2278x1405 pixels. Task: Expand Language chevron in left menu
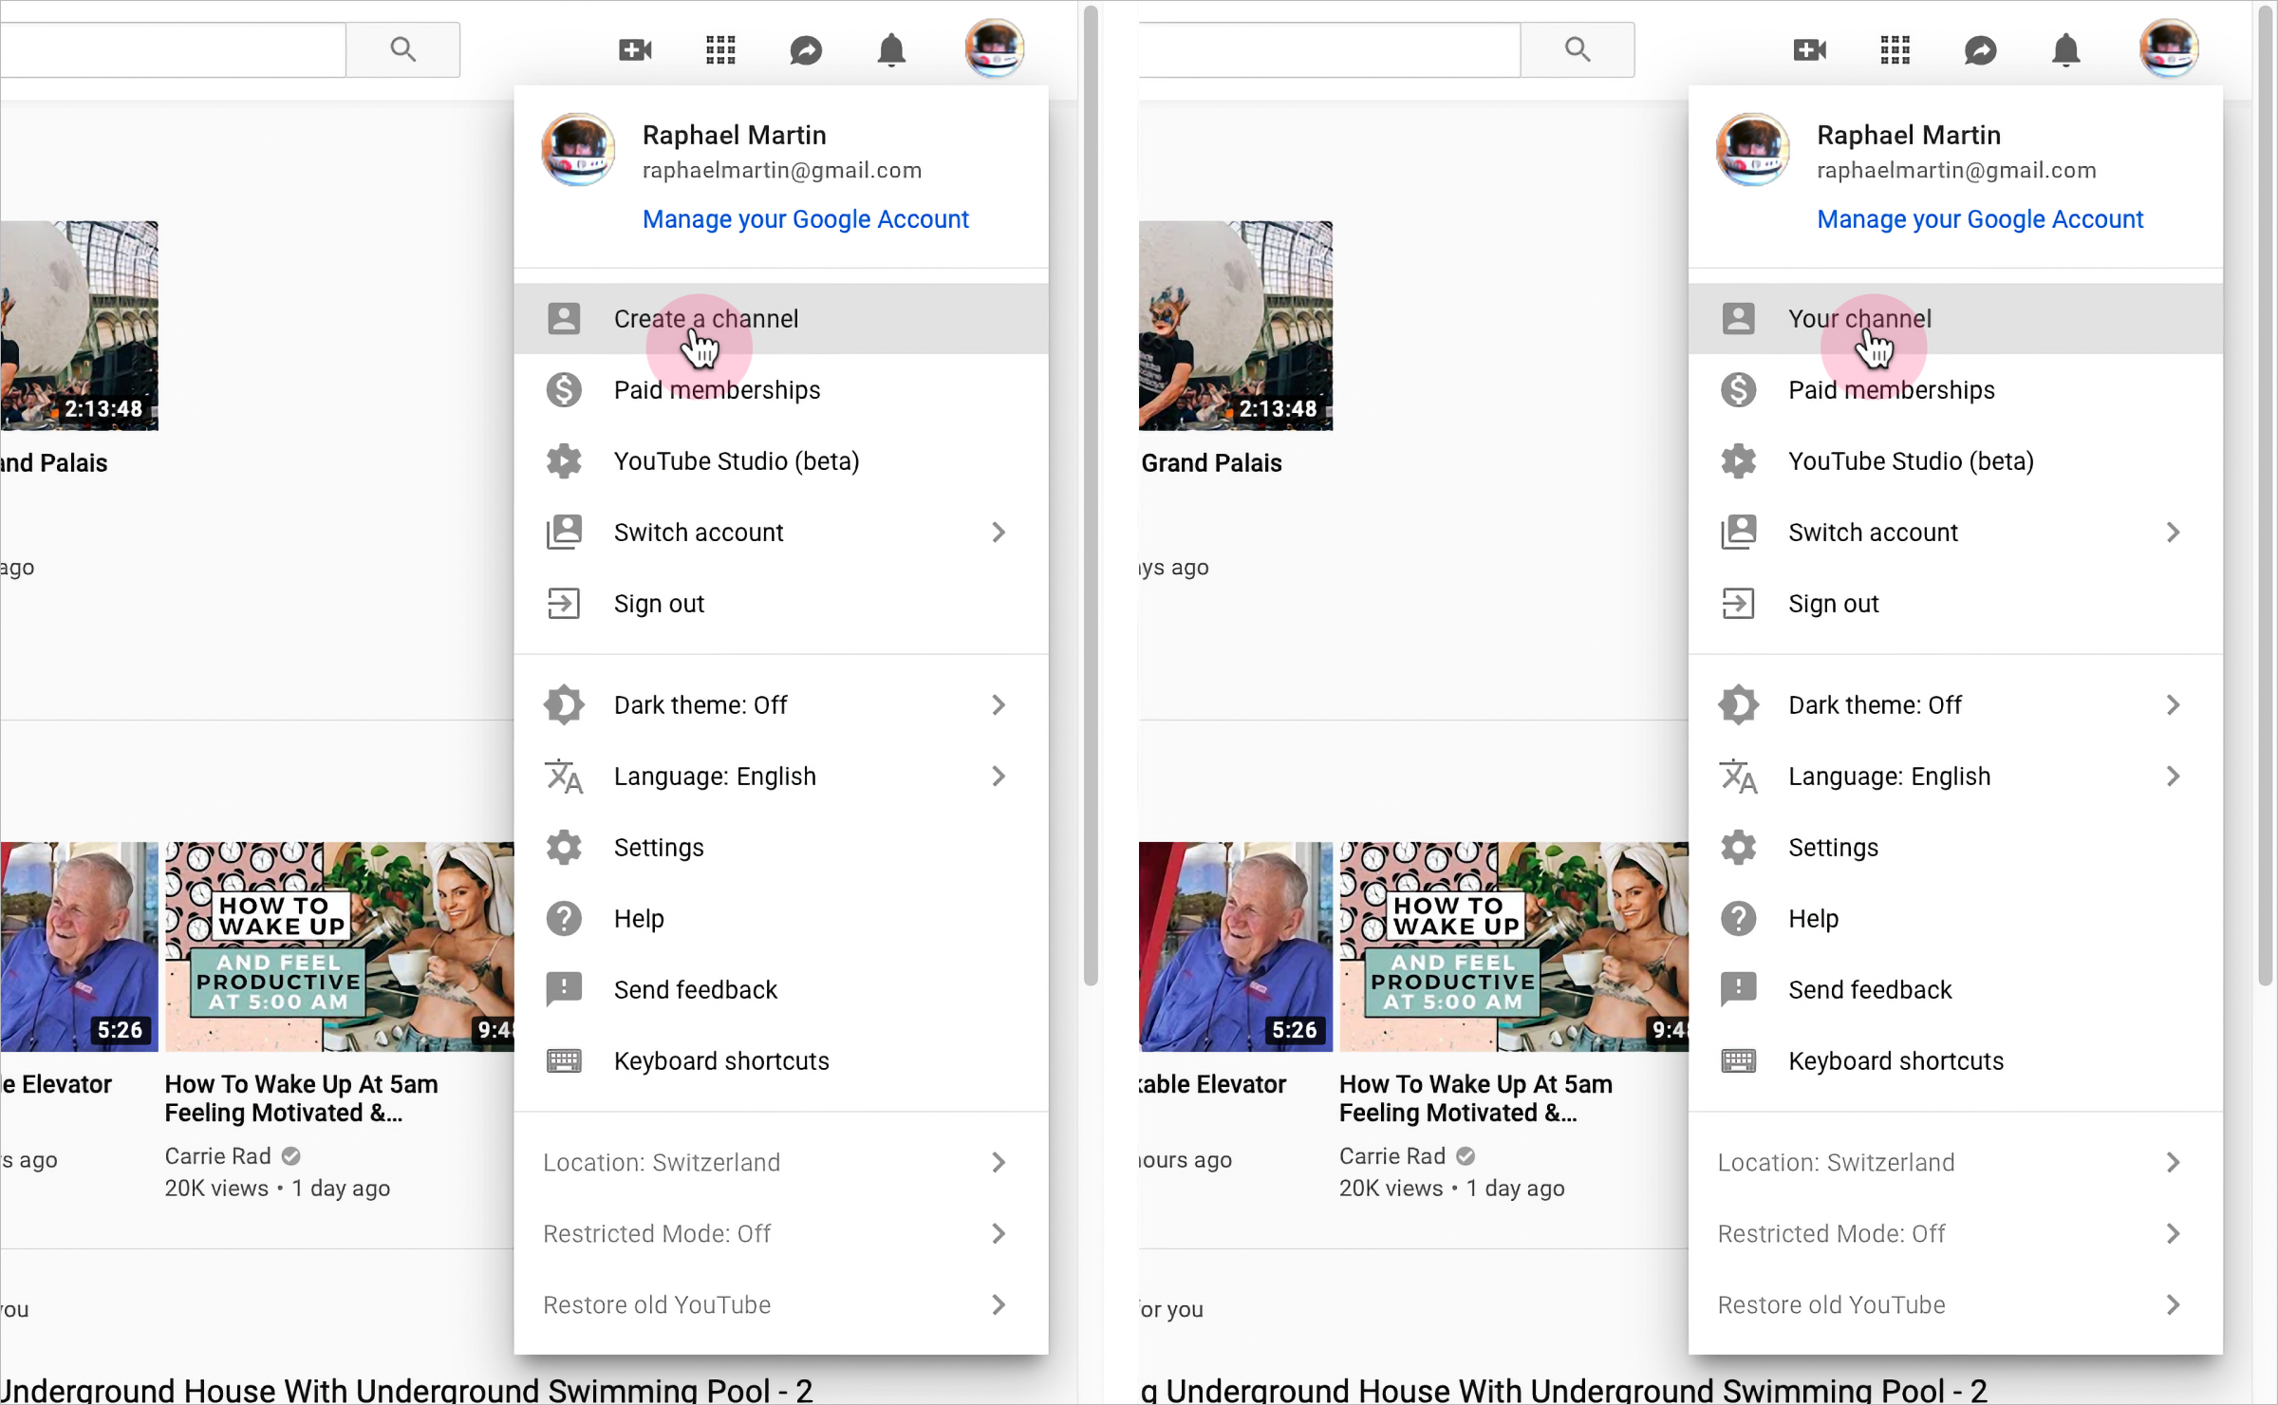pos(999,777)
